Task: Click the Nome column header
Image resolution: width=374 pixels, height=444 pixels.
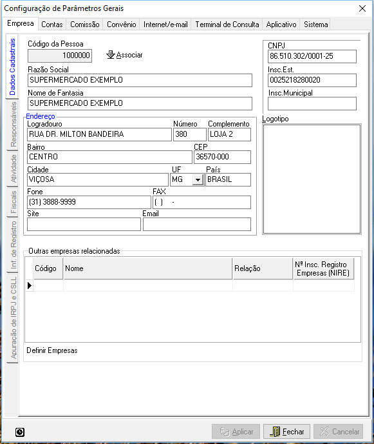Action: 148,268
